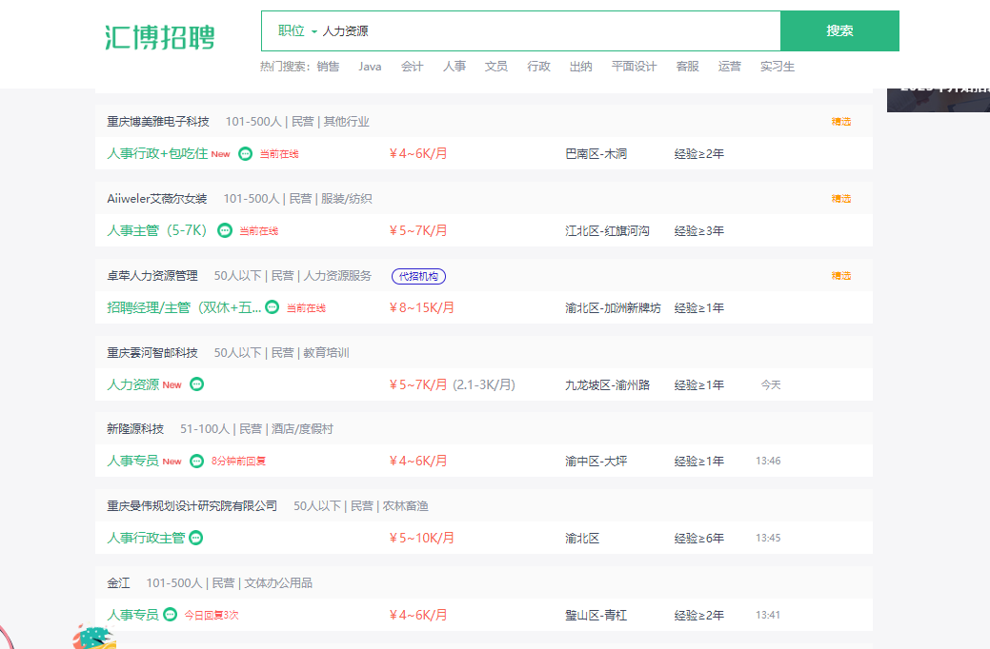
Task: Click salary ￥5~10K/月
Action: click(x=421, y=538)
